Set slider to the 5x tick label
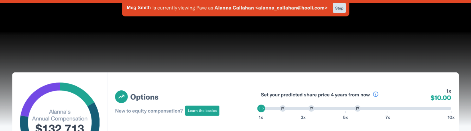The height and width of the screenshot is (131, 471). click(x=345, y=117)
